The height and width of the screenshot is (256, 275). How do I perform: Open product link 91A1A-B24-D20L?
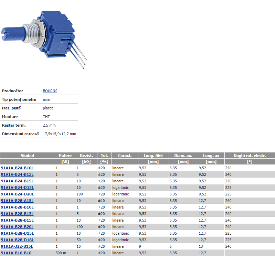pyautogui.click(x=17, y=194)
